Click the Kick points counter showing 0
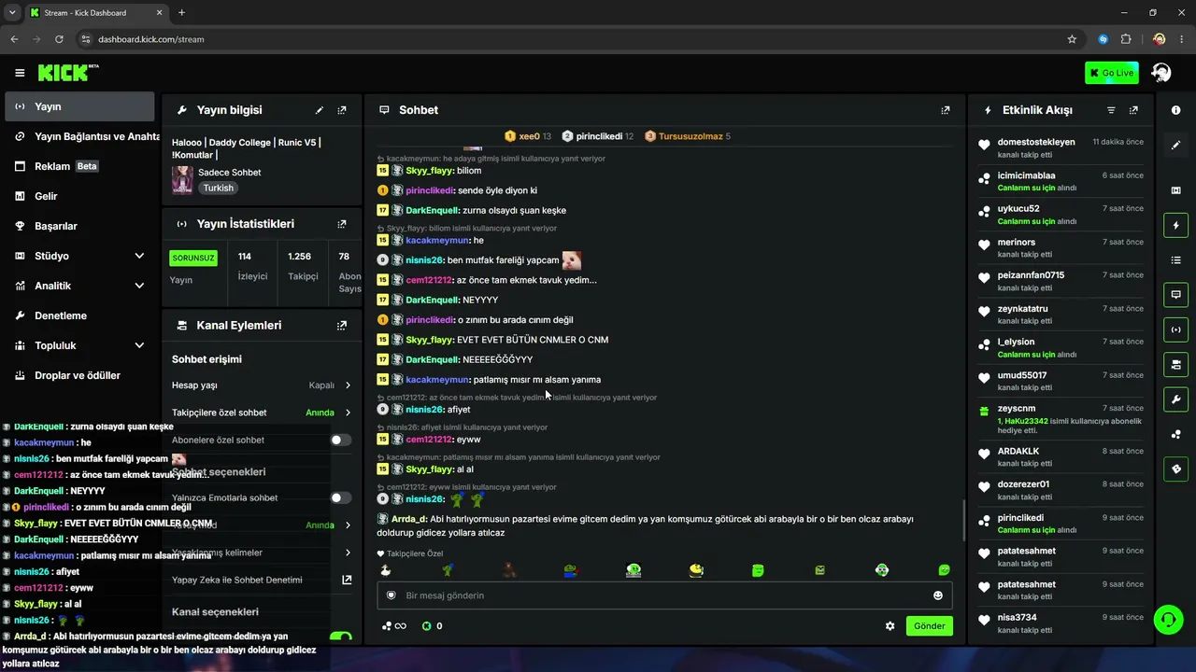 432,626
